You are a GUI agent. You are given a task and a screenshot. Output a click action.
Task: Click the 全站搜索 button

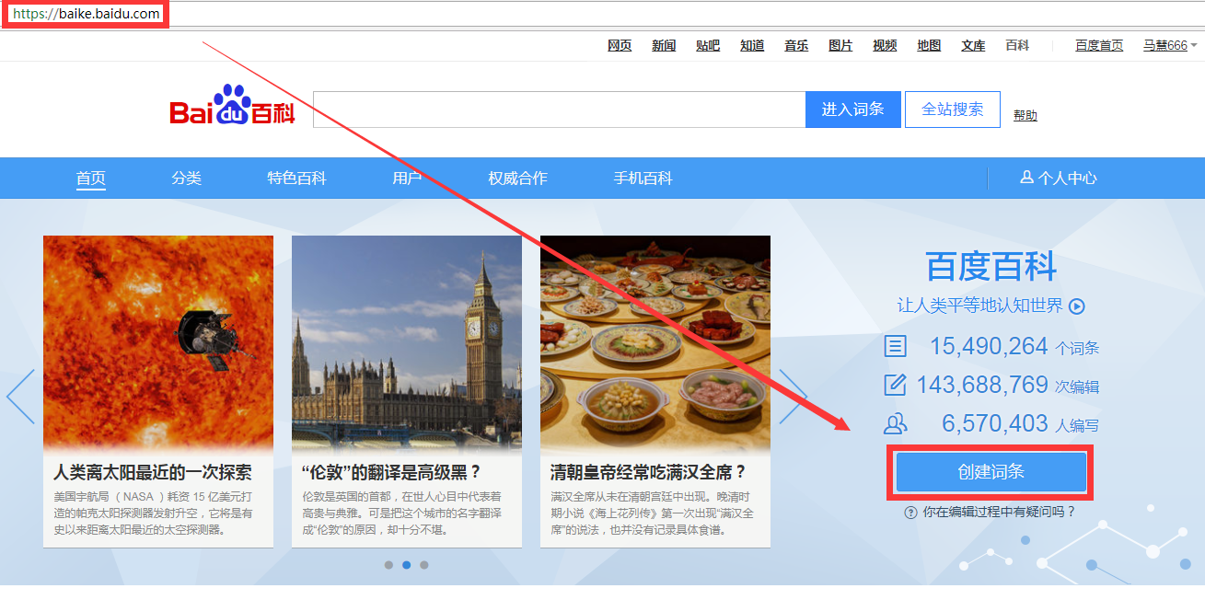click(953, 110)
